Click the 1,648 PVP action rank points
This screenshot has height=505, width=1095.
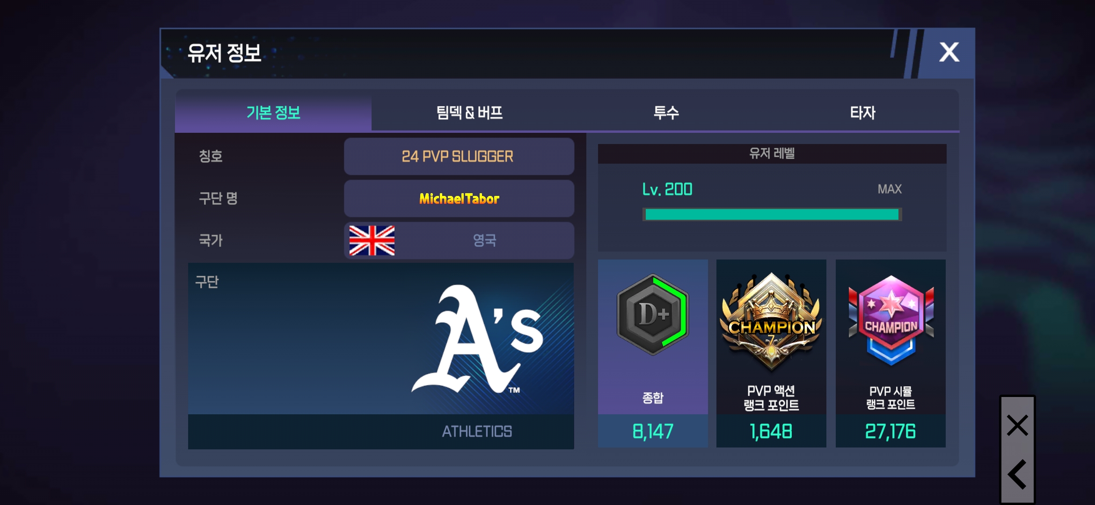771,431
